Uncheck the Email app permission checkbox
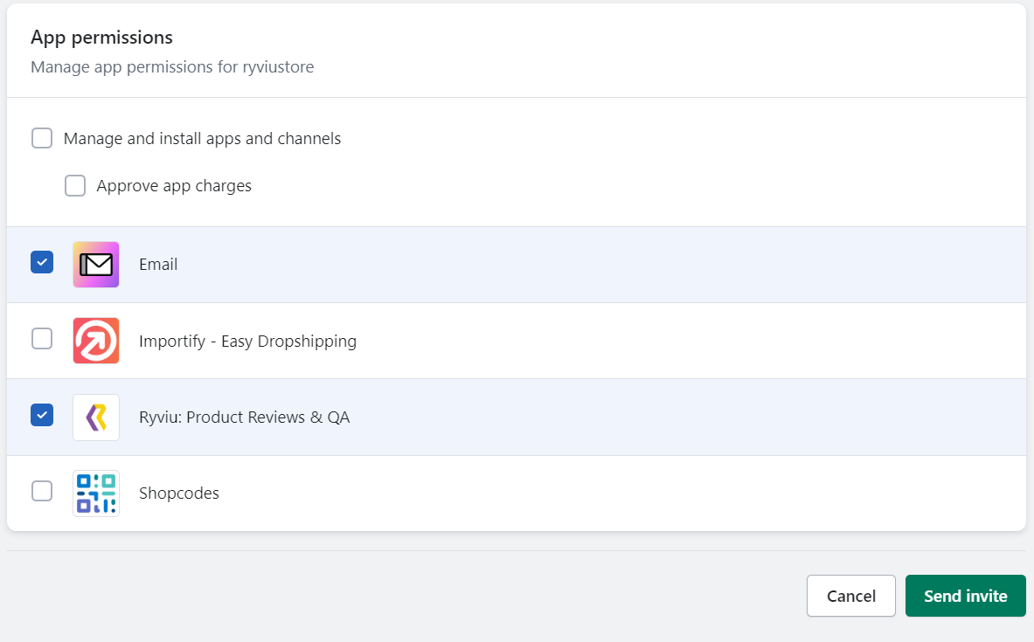Screen dimensions: 1034x642 point(42,262)
